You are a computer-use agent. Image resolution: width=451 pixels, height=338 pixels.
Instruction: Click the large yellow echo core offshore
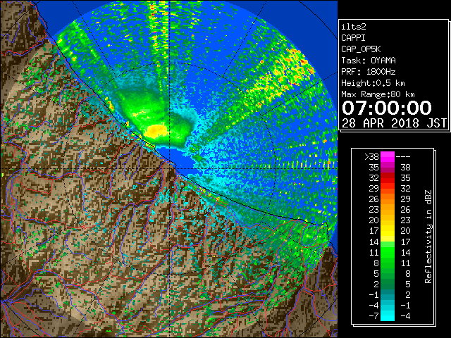click(156, 131)
